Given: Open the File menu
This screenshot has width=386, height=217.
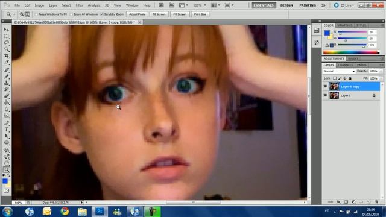Looking at the screenshot, I should [17, 5].
